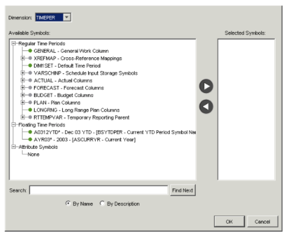
Task: Click the right arrow add-symbol button
Action: (x=206, y=87)
